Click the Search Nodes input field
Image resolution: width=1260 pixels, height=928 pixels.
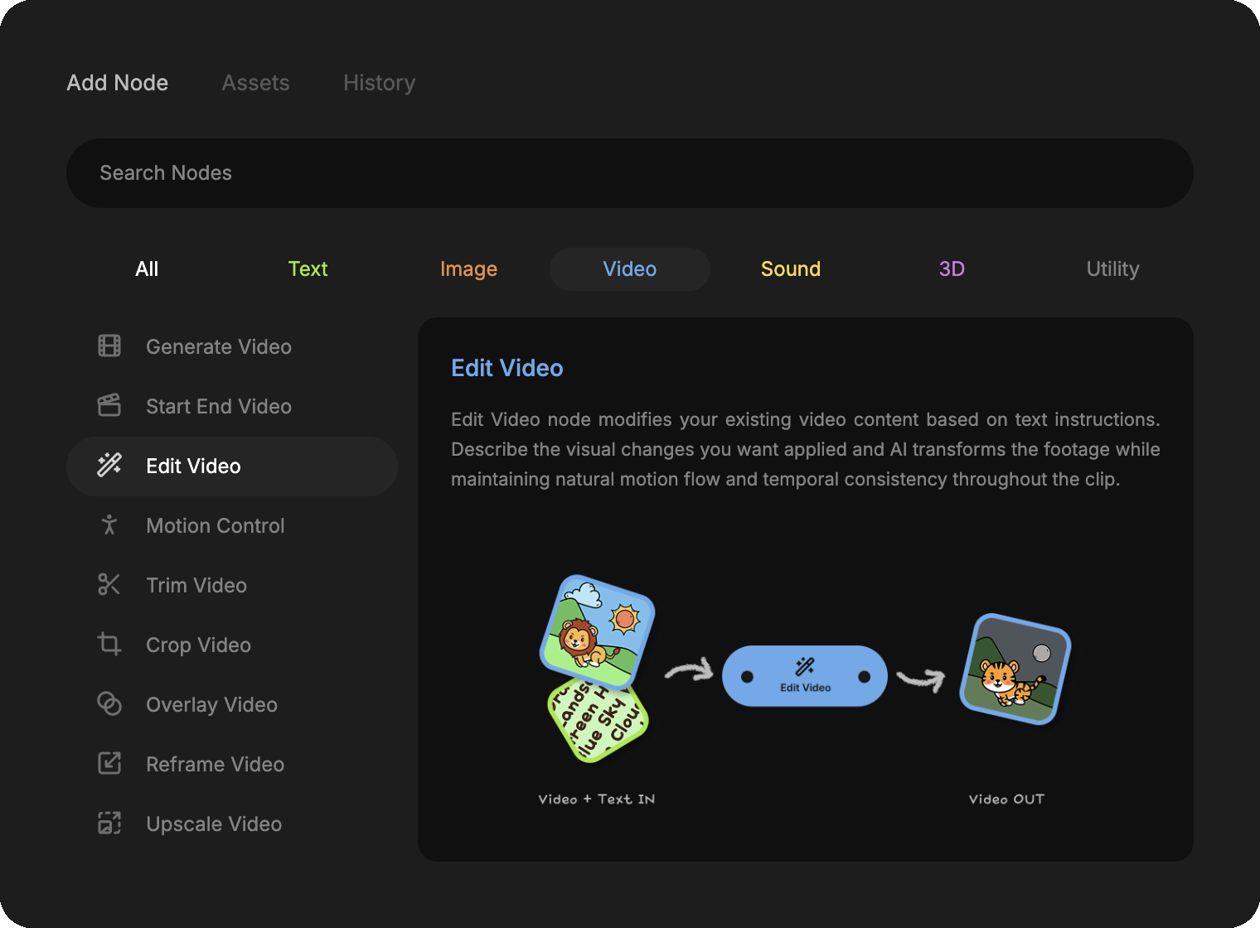pyautogui.click(x=630, y=173)
